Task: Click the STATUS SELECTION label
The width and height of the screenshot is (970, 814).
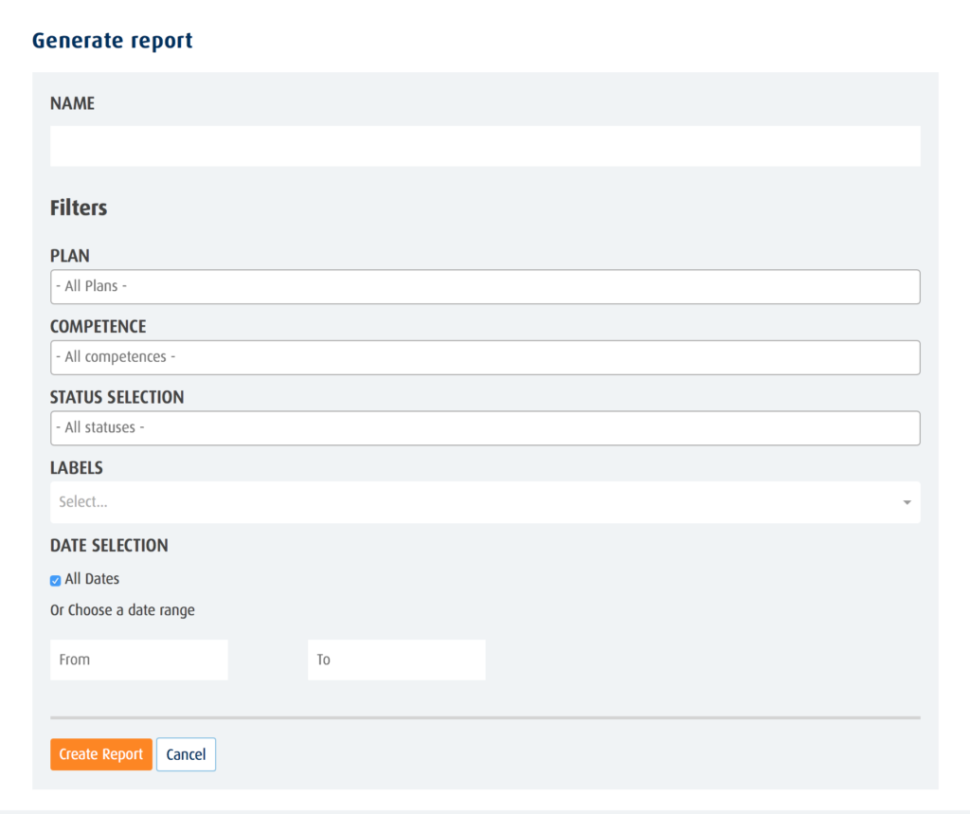Action: tap(117, 397)
